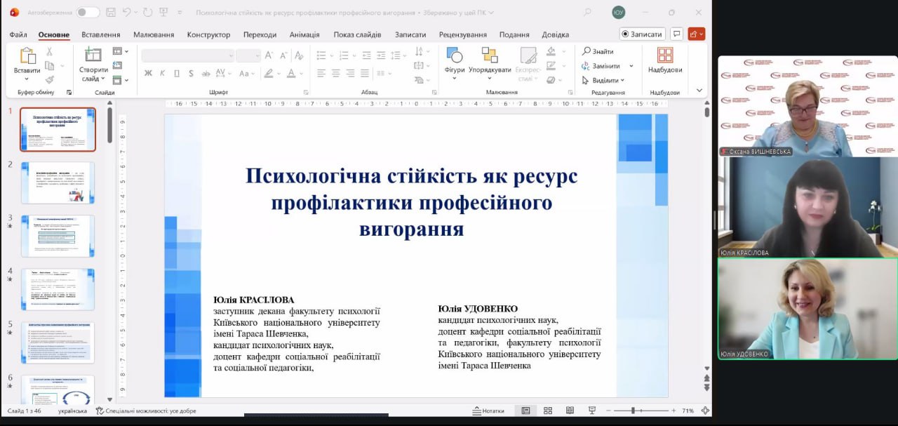This screenshot has width=898, height=426.
Task: Click the Знайти search tool
Action: coord(597,51)
